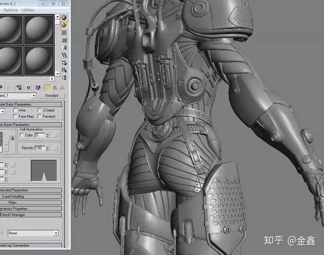Expand the Maps rollout
Screen dimensions: 324x255
tap(31, 202)
